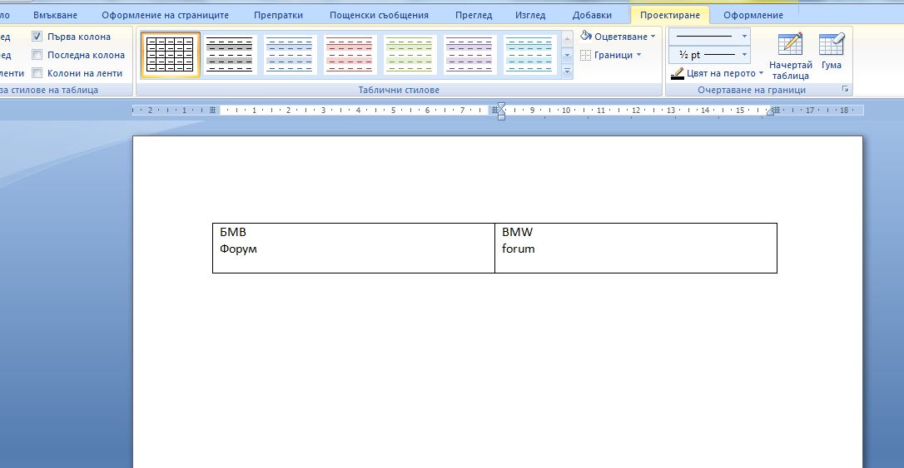This screenshot has width=904, height=468.
Task: Enable Banded Columns (Колони на ленти) checkbox
Action: click(37, 73)
